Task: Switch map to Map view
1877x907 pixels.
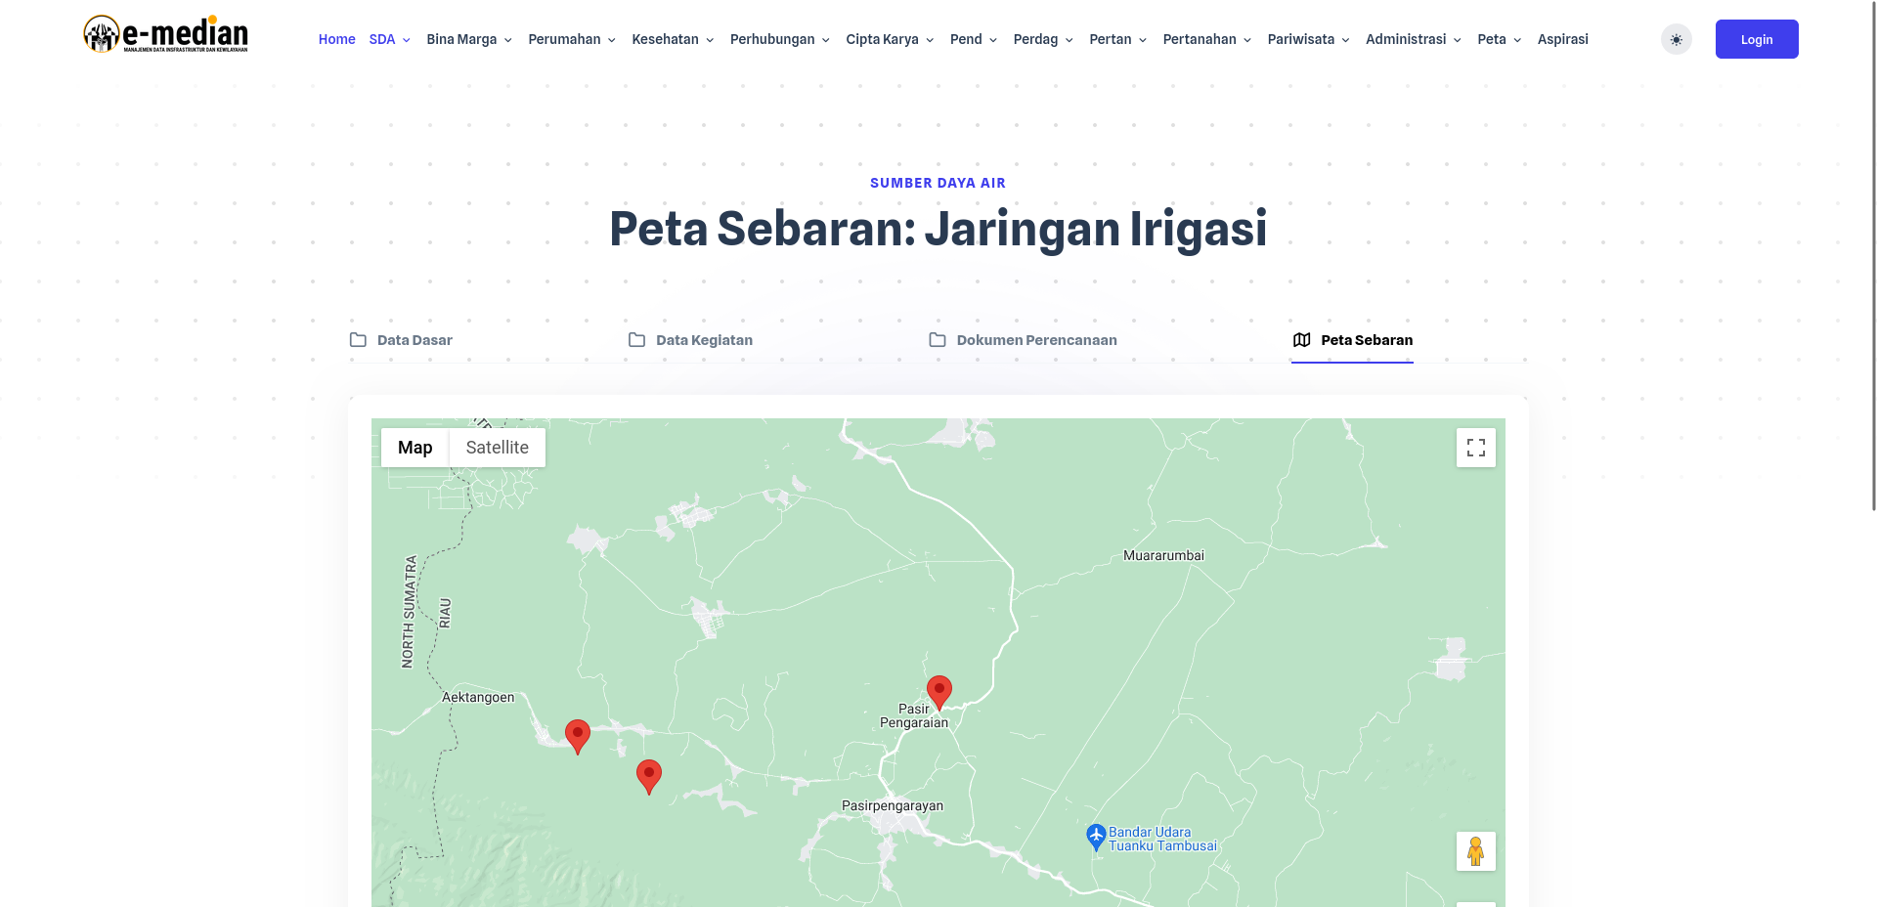Action: 415,448
